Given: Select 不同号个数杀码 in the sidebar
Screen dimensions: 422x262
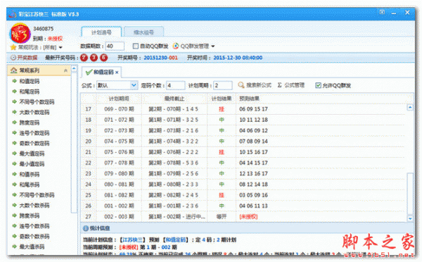Looking at the screenshot, I should pyautogui.click(x=37, y=195).
